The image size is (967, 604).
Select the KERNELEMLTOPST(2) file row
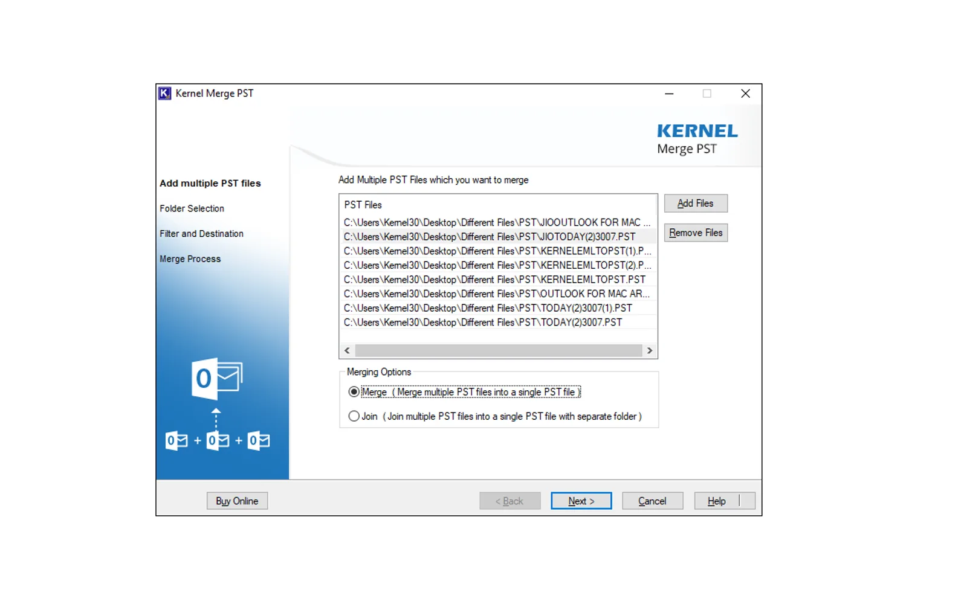tap(498, 265)
